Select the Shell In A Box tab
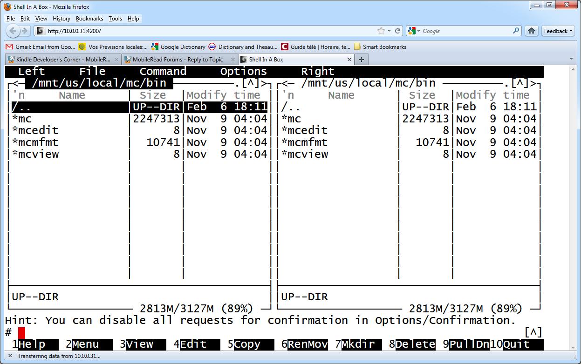581x364 pixels. (x=296, y=60)
